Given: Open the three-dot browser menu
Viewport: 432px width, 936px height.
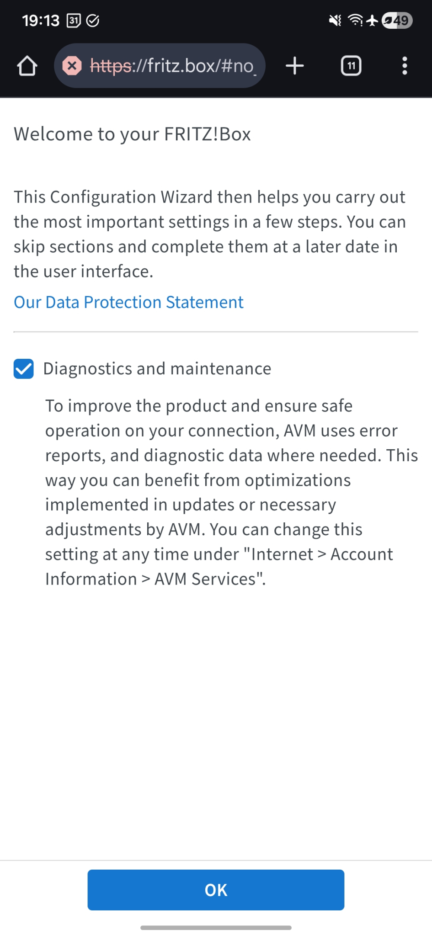Looking at the screenshot, I should click(x=405, y=66).
